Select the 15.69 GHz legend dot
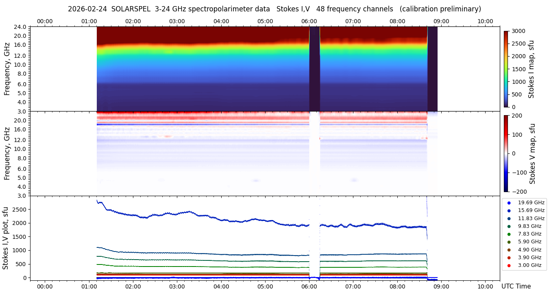Image resolution: width=549 pixels, height=295 pixels. (x=509, y=210)
